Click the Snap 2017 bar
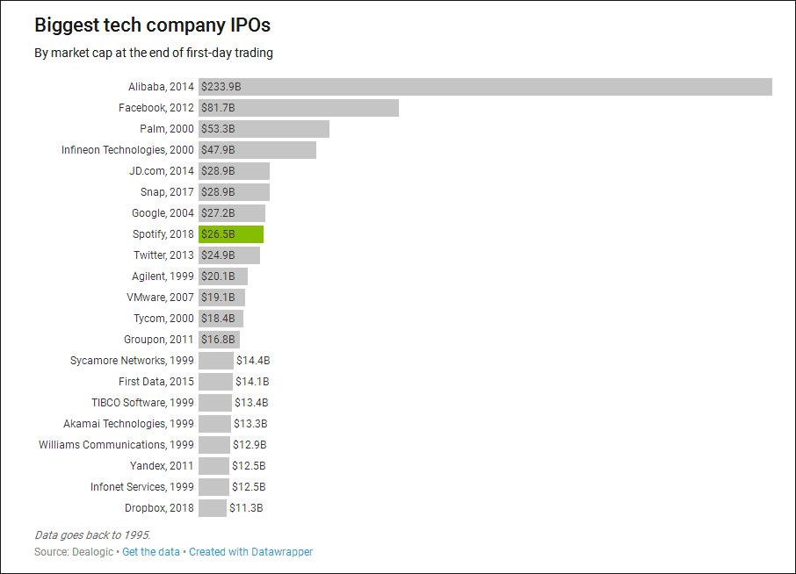This screenshot has width=796, height=574. pos(234,192)
